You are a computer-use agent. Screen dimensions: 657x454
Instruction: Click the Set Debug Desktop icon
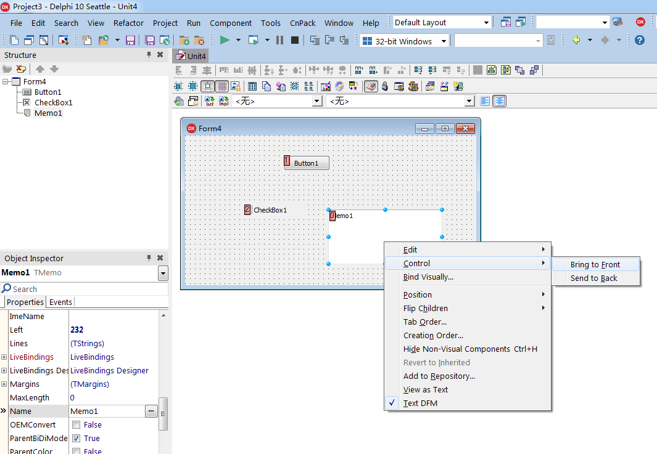[x=521, y=22]
